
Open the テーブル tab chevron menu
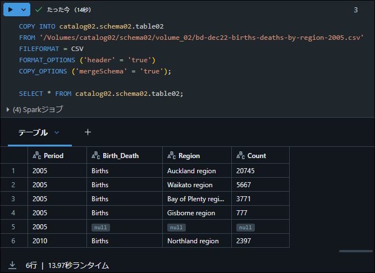pos(57,132)
